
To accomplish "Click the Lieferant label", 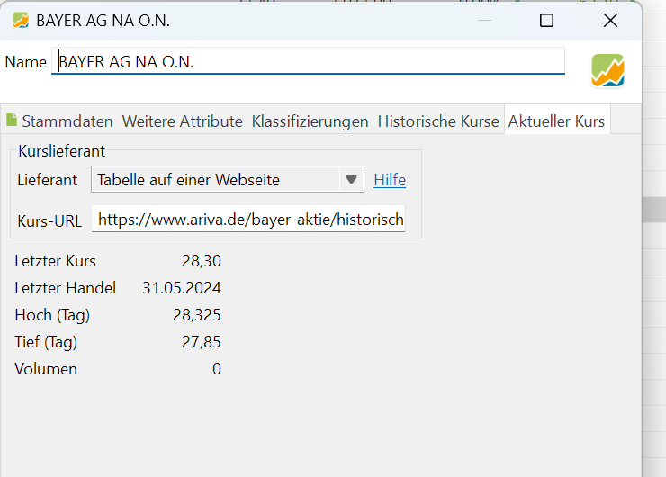I will (47, 180).
